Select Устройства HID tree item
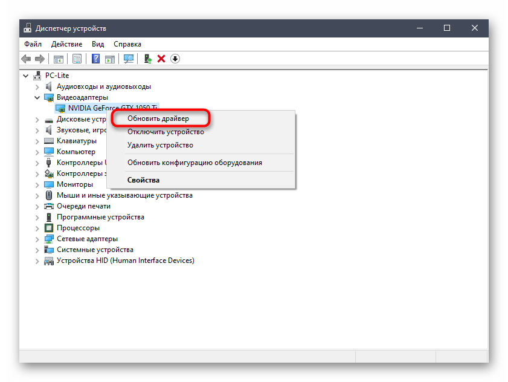The image size is (508, 382). click(x=125, y=261)
